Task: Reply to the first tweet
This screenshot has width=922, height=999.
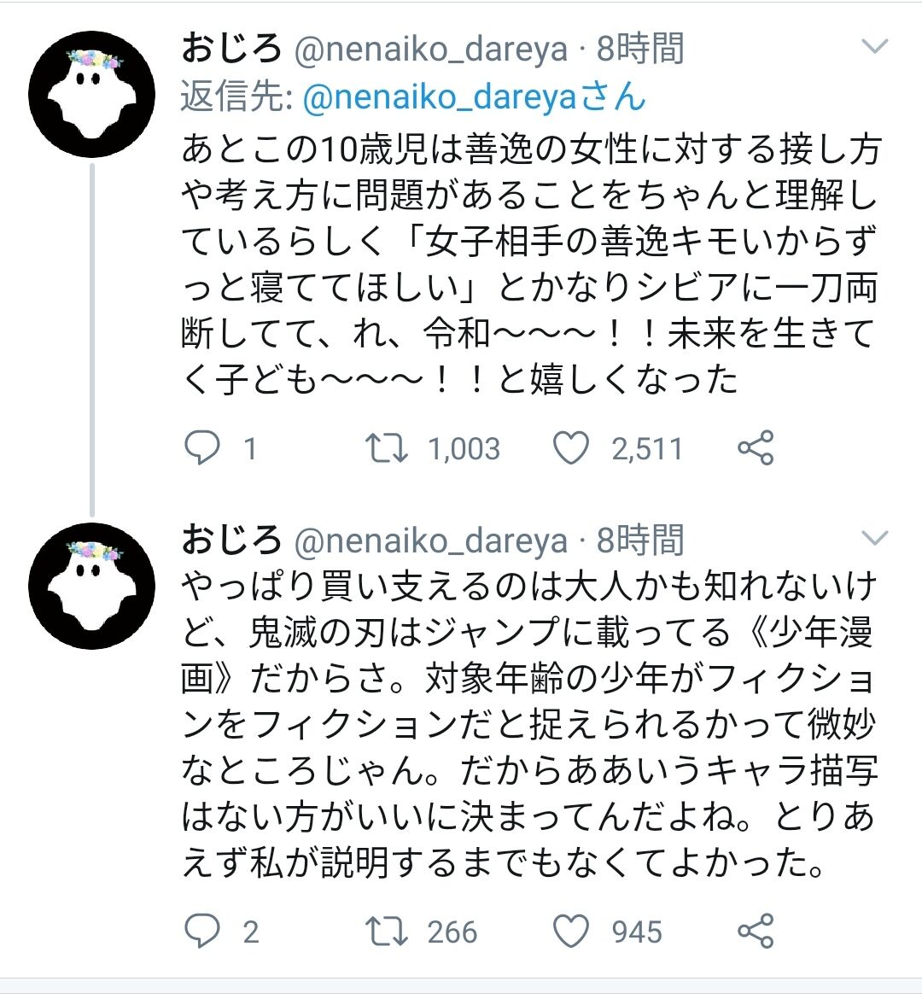Action: tap(202, 448)
